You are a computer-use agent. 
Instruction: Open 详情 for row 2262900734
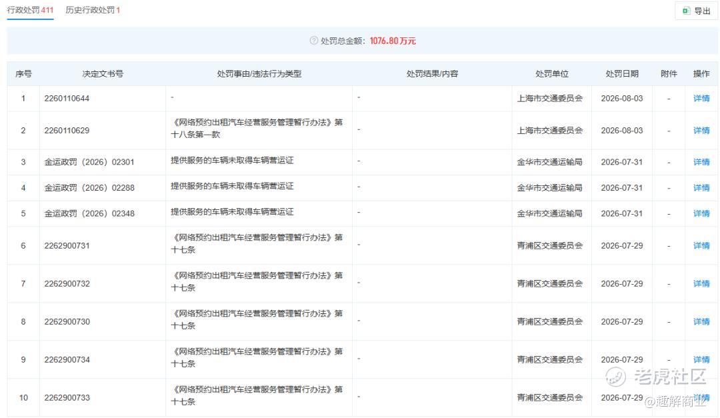(701, 359)
